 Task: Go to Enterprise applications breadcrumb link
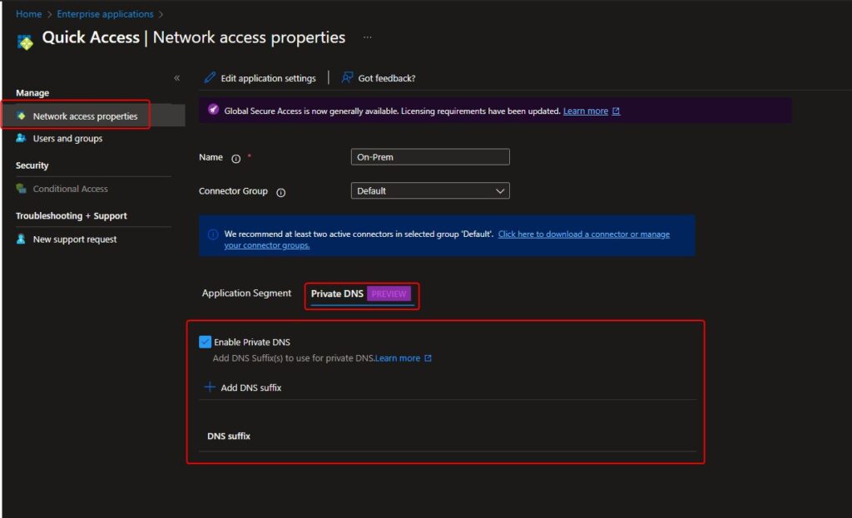tap(105, 14)
